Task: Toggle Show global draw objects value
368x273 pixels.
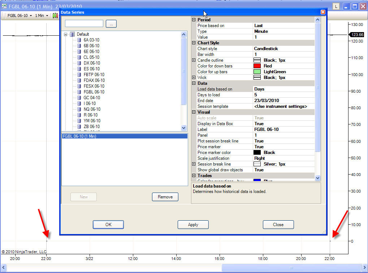Action: pyautogui.click(x=284, y=170)
